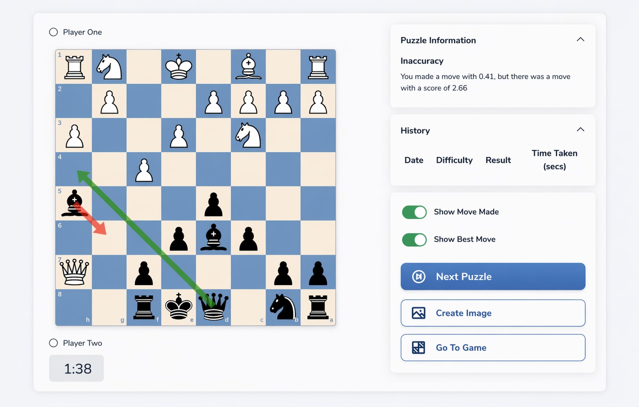Select the black pawn on f7

(x=144, y=272)
